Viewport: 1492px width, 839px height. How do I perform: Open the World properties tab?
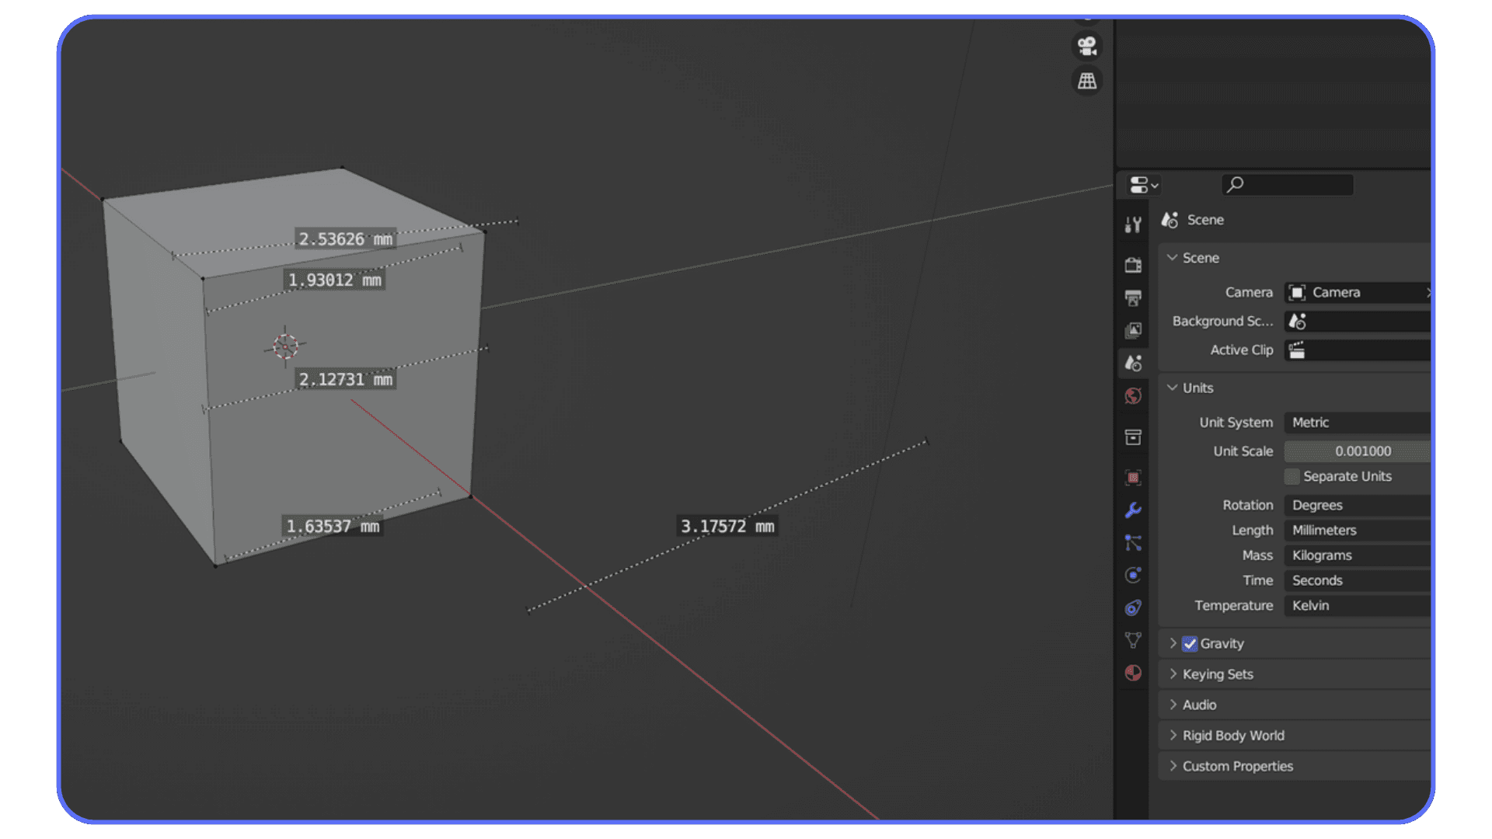pos(1133,395)
